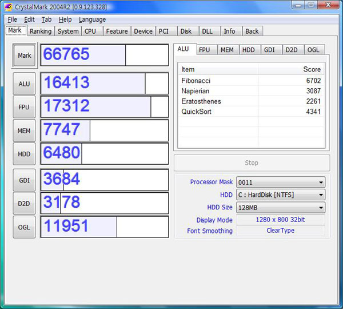The image size is (343, 309).
Task: Switch to the Device tab
Action: click(143, 31)
